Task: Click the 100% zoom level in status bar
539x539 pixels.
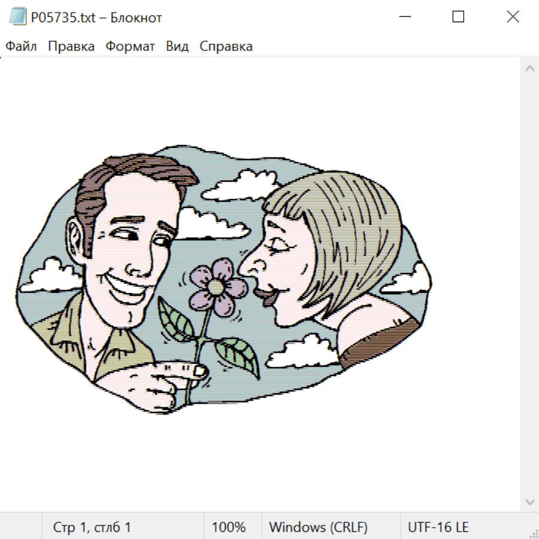Action: (229, 528)
